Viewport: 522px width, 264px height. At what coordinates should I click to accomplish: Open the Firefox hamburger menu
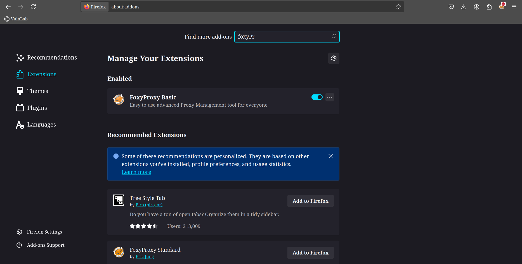(x=514, y=7)
